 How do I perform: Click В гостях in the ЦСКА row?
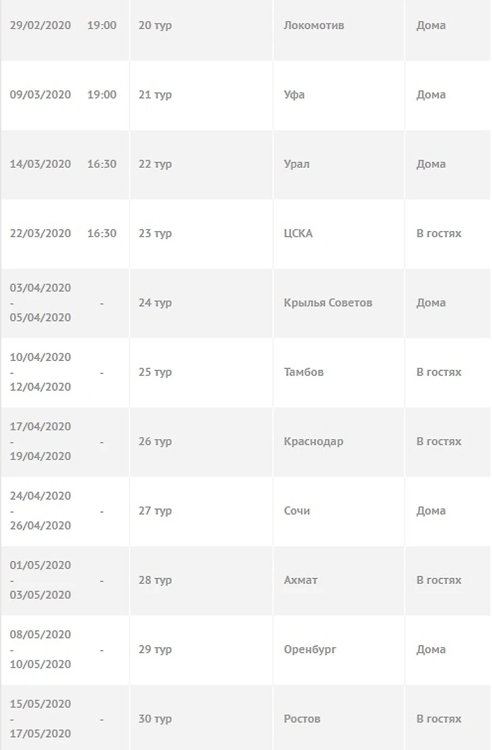(x=439, y=234)
